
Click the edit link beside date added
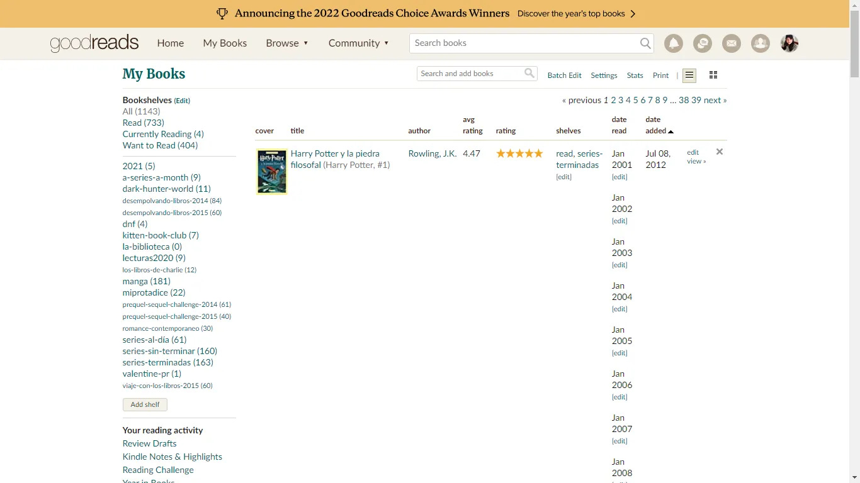[x=693, y=152]
